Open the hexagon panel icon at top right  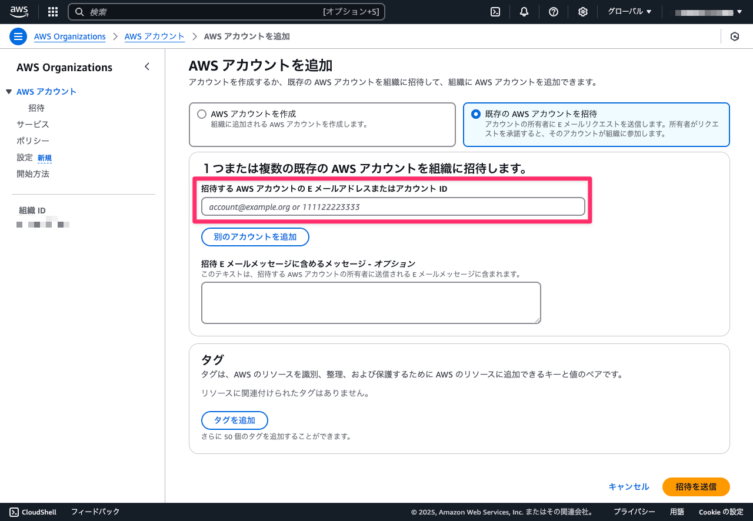(735, 36)
